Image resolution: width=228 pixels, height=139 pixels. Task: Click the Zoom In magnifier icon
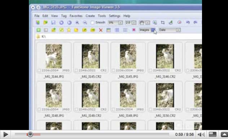click(77, 22)
